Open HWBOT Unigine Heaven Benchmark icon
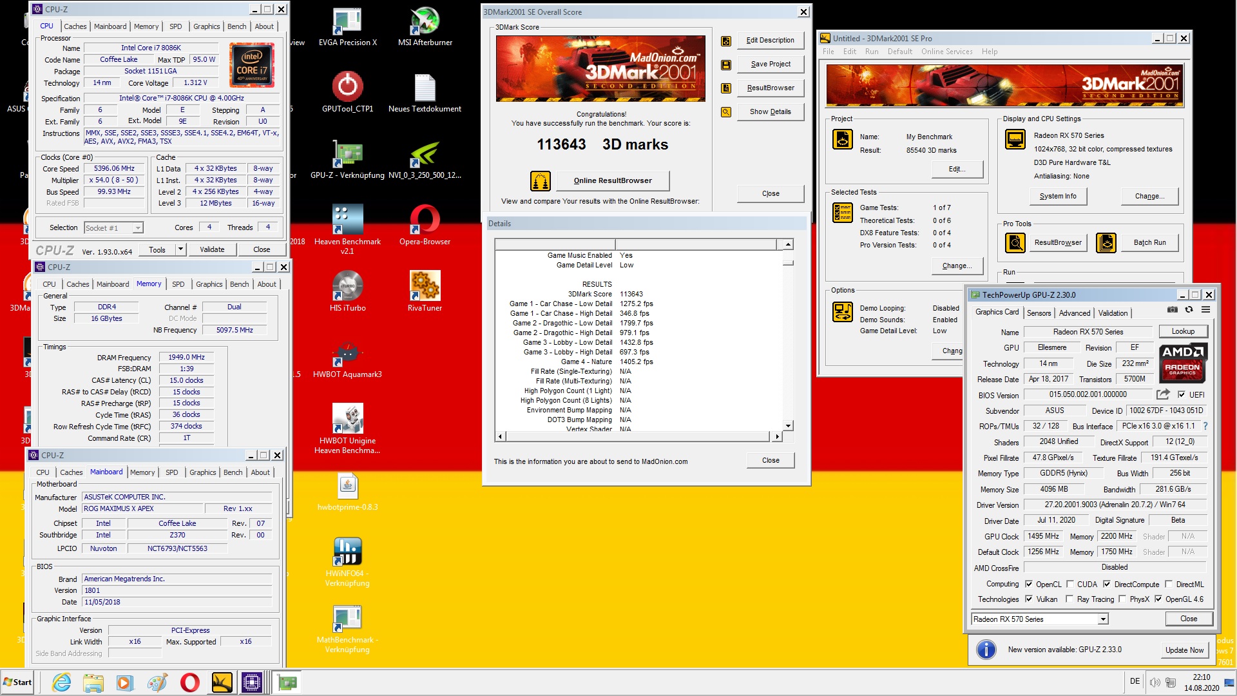Viewport: 1237px width, 696px height. 347,428
